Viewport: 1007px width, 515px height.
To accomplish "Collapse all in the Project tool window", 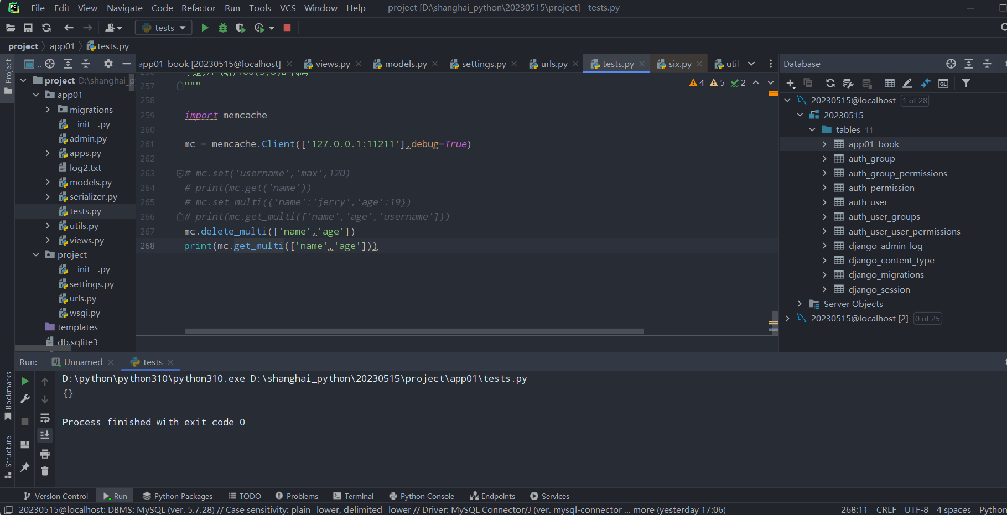I will pos(86,64).
